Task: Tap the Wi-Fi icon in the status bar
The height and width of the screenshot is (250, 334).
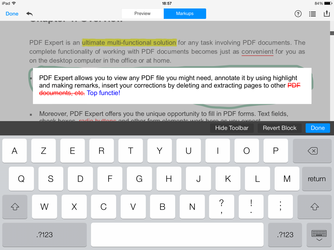Action: 13,3
